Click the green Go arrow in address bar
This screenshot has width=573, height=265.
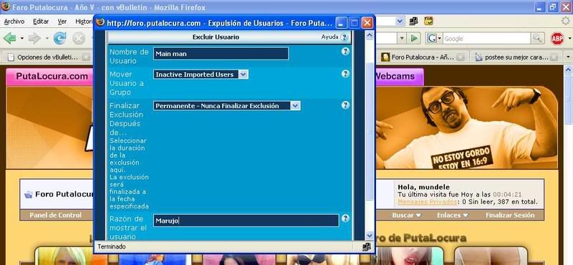[x=414, y=38]
